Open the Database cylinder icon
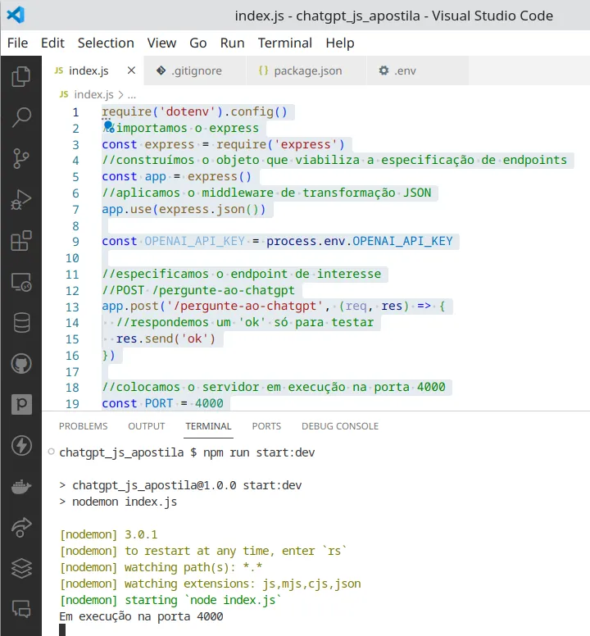 click(x=21, y=323)
